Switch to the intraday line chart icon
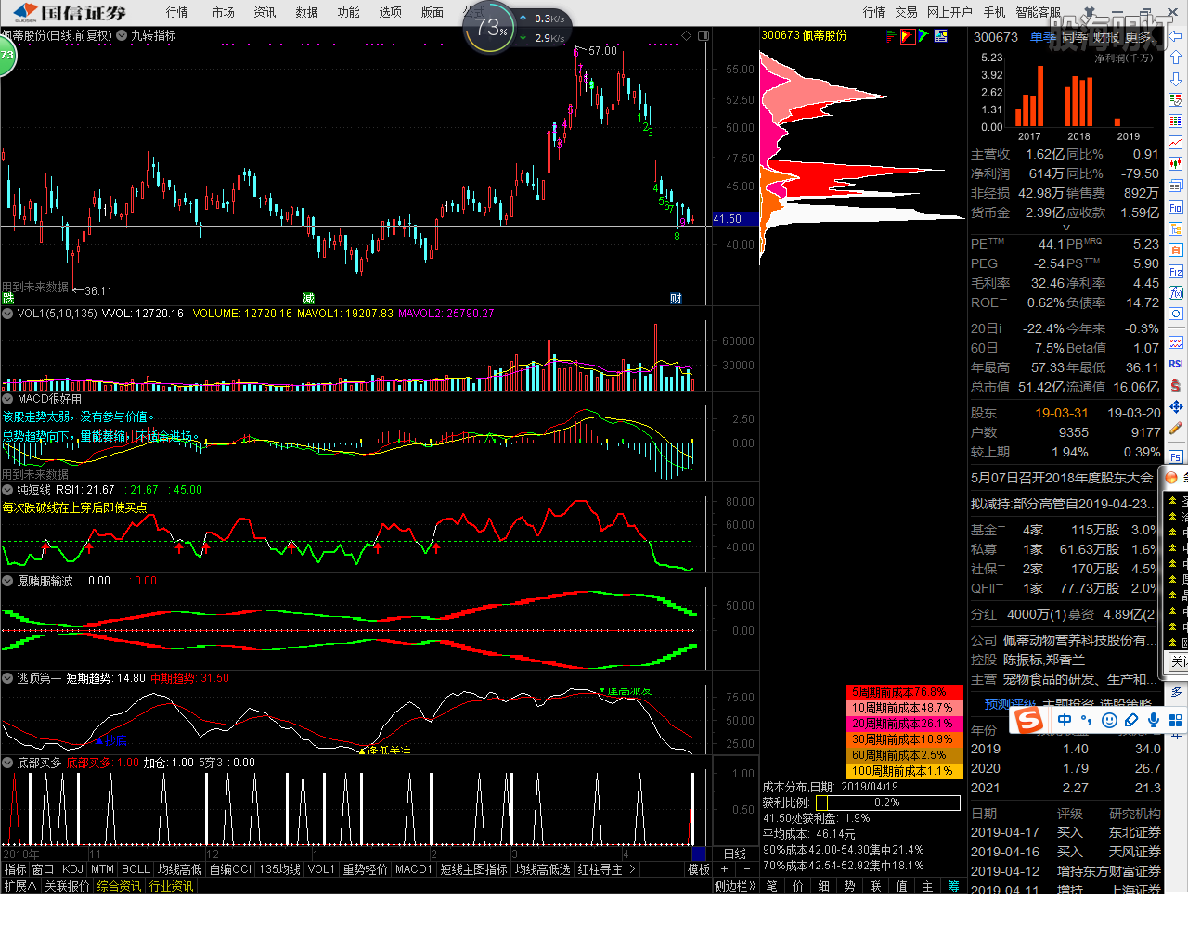This screenshot has height=950, width=1188. (1176, 143)
